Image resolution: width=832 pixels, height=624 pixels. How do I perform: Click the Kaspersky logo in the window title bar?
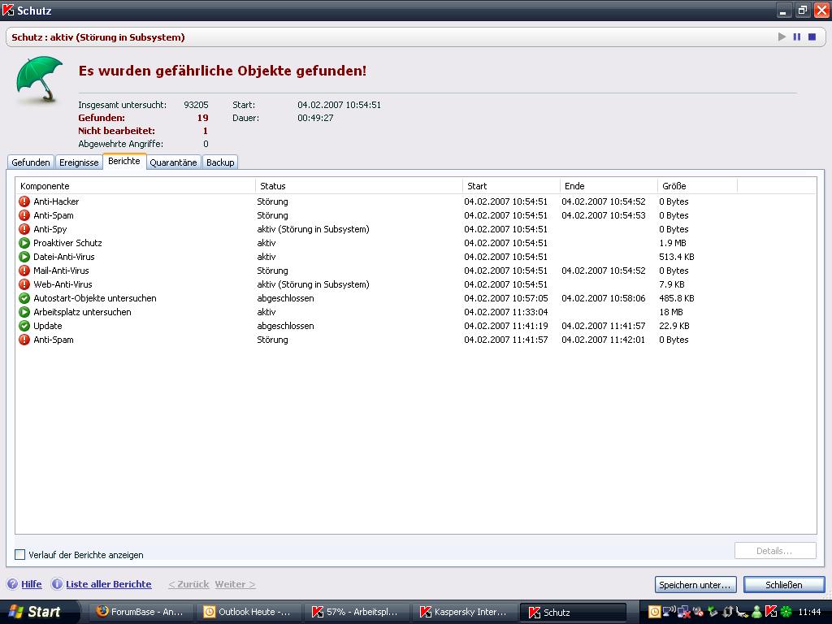tap(8, 10)
